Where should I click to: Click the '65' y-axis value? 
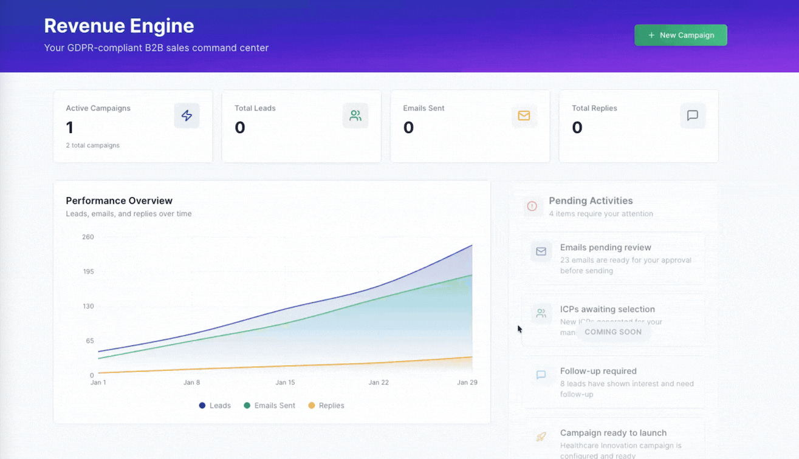(x=90, y=341)
